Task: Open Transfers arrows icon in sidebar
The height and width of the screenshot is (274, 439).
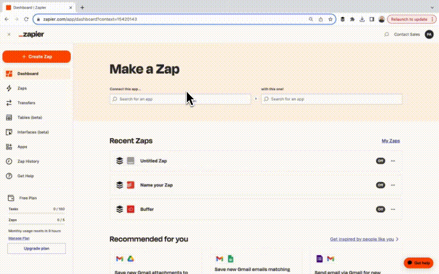Action: pos(9,103)
